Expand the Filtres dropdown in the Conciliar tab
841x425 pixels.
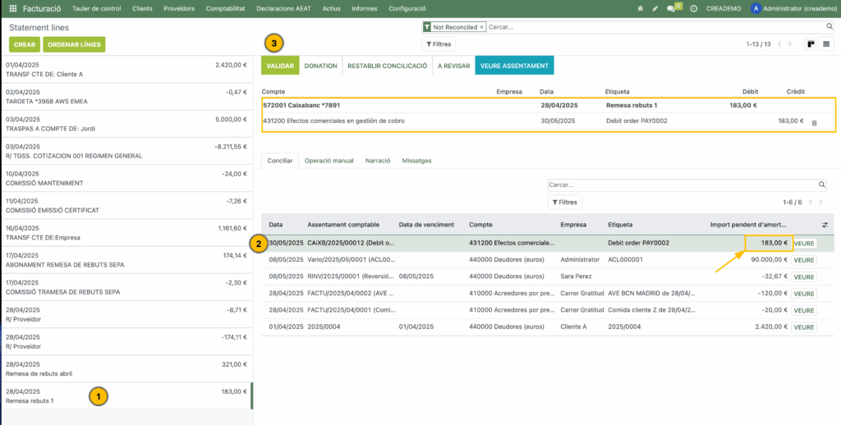(564, 202)
